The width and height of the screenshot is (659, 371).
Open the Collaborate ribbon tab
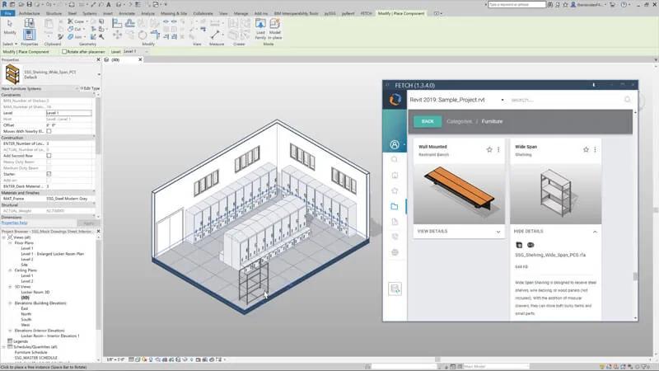coord(203,13)
